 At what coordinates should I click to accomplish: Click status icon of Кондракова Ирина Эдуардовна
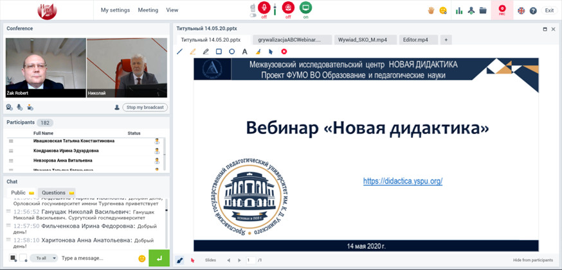(x=157, y=151)
